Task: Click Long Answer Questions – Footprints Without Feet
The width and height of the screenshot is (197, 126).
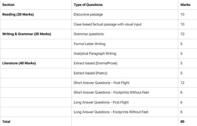Action: 111,112
